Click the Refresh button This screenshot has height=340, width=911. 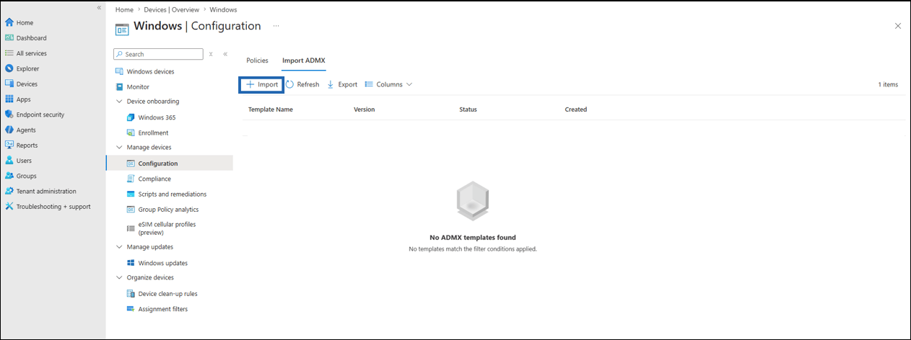coord(302,84)
